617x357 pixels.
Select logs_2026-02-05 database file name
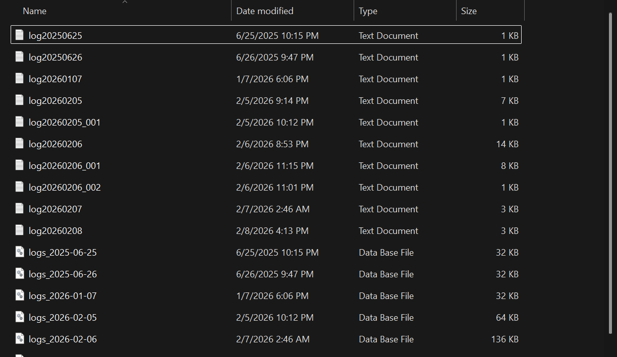(63, 318)
